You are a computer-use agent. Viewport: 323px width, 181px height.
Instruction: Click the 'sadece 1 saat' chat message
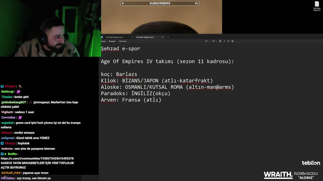pyautogui.click(x=24, y=112)
